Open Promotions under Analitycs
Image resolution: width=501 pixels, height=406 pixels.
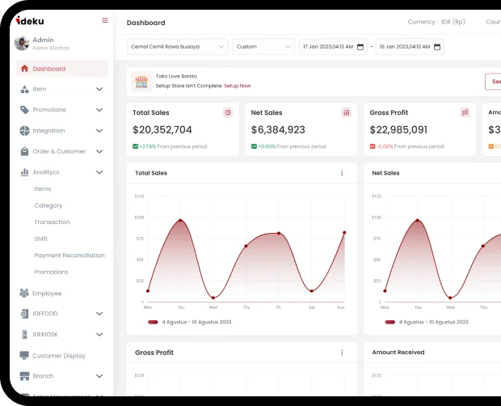tap(51, 272)
